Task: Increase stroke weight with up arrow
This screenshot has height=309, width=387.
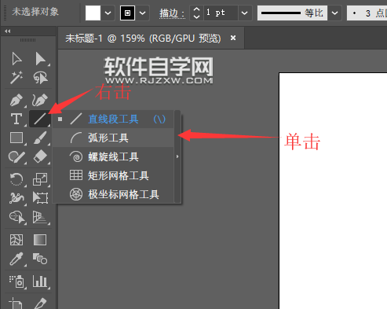Action: pyautogui.click(x=196, y=9)
